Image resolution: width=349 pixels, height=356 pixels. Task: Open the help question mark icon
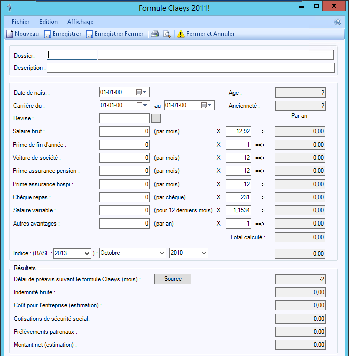[338, 22]
